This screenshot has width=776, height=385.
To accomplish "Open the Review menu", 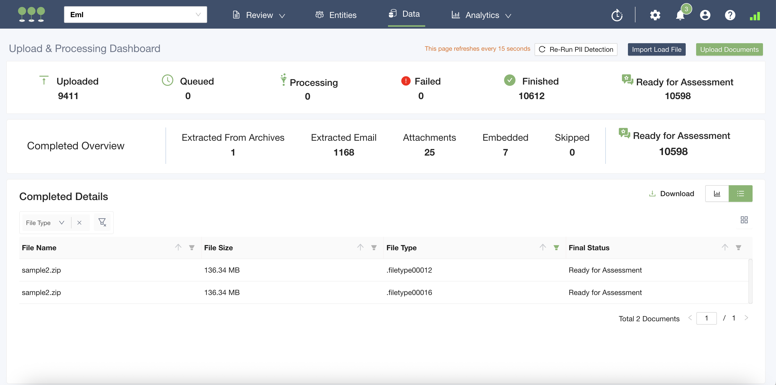I will point(259,15).
